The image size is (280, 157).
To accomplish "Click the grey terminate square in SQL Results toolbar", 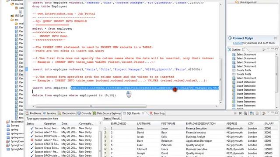I will tap(235, 113).
